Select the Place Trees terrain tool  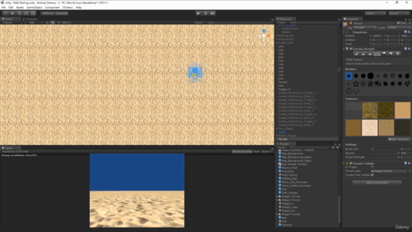click(x=384, y=53)
